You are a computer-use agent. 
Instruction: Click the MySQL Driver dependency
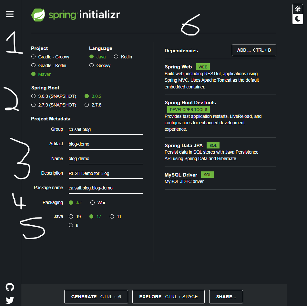coord(220,178)
